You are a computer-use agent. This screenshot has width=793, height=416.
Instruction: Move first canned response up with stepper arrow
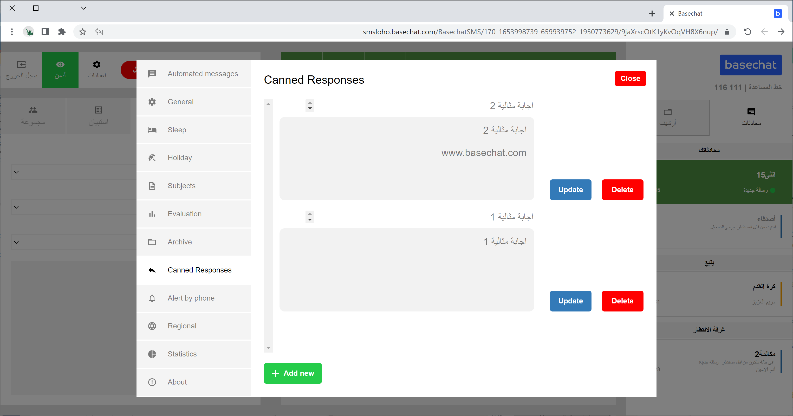(310, 102)
